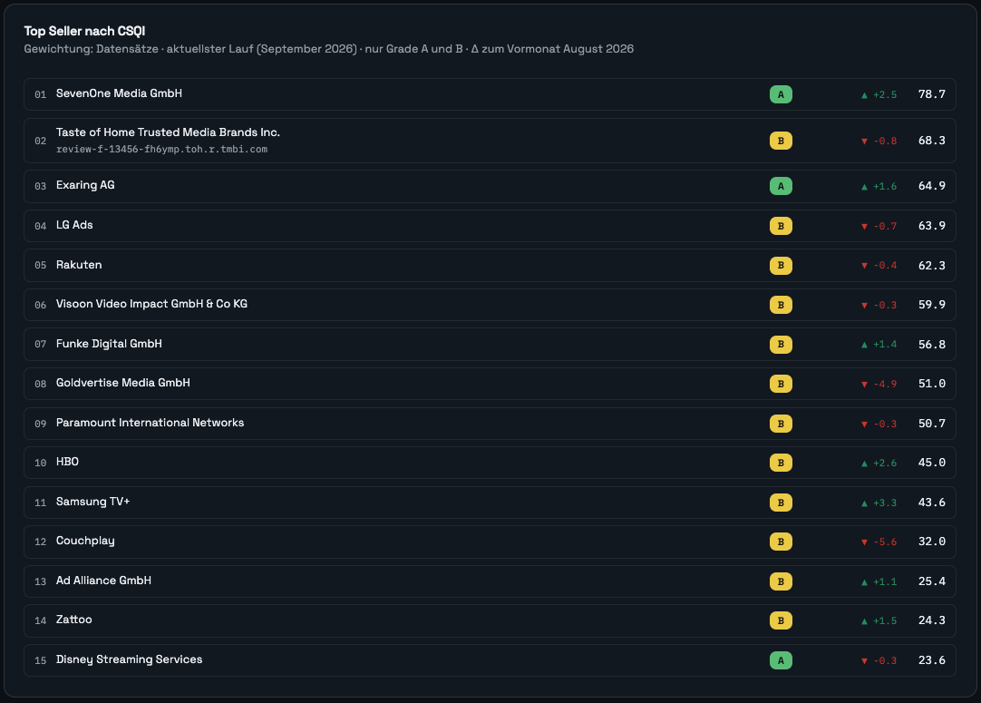Click the 78.7 score value
The height and width of the screenshot is (703, 981).
931,94
